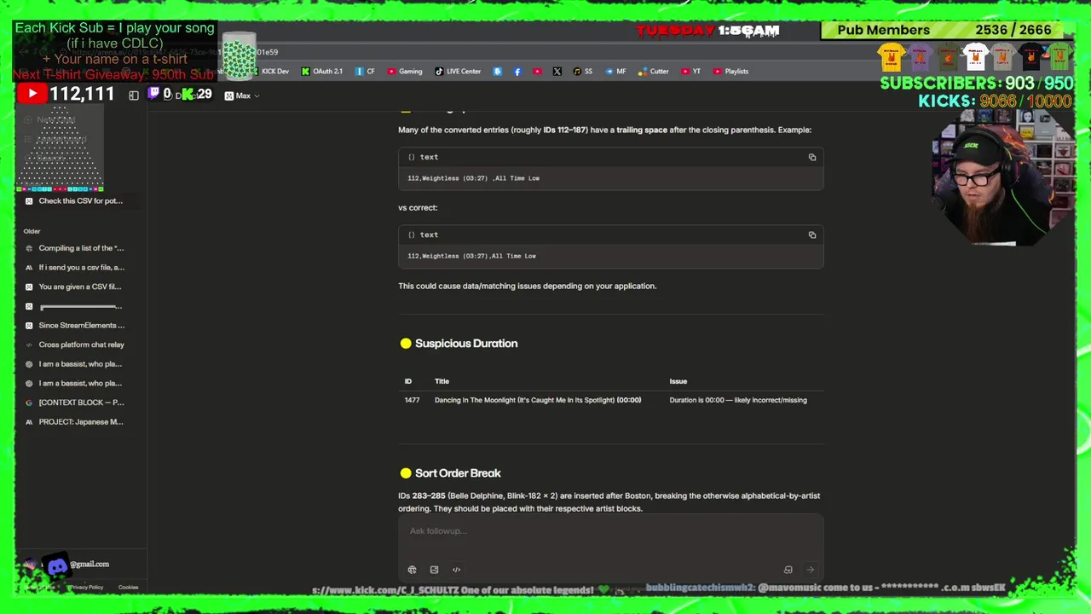This screenshot has width=1091, height=614.
Task: Click the 'Sort Order Break' heading
Action: (458, 473)
